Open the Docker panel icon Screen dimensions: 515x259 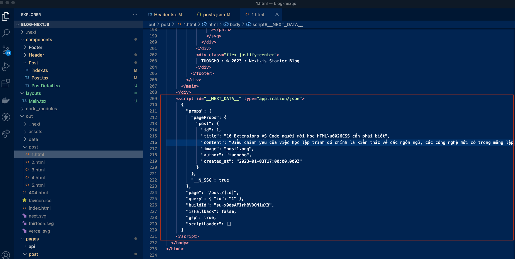[6, 100]
